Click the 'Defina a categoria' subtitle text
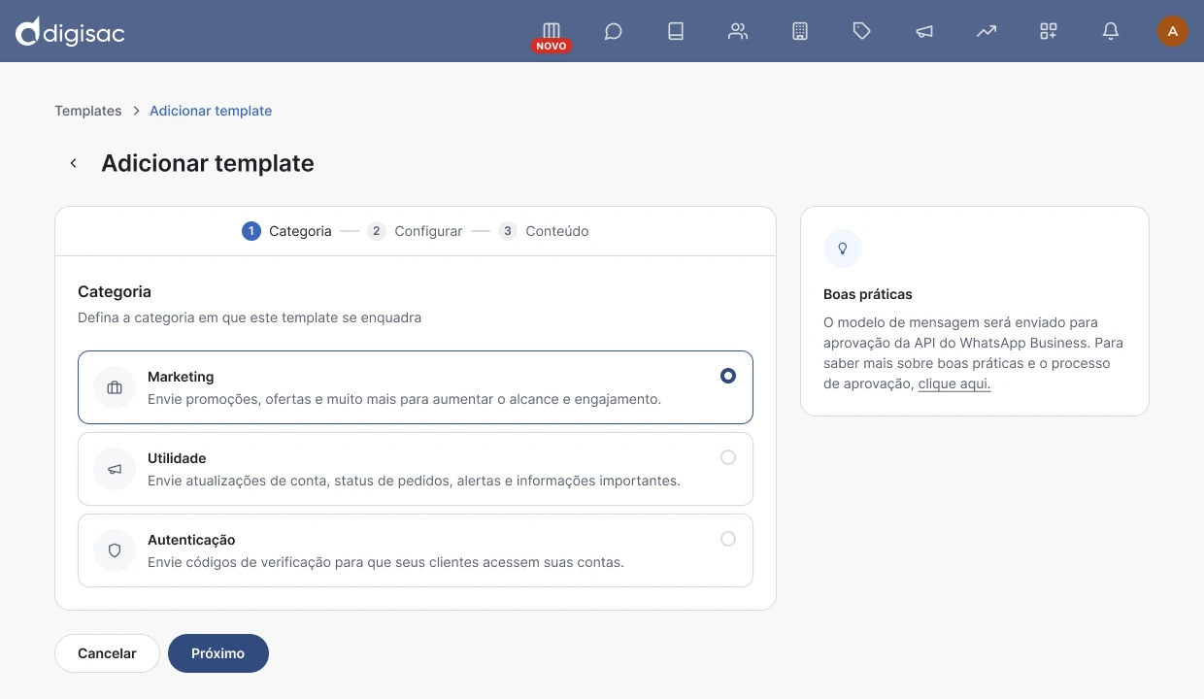This screenshot has width=1204, height=699. click(x=250, y=317)
